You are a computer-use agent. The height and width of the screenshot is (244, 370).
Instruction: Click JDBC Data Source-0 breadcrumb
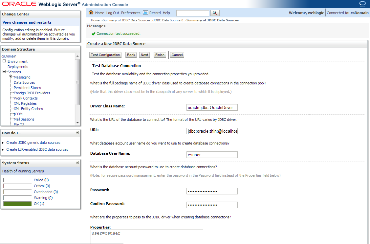[x=168, y=20]
